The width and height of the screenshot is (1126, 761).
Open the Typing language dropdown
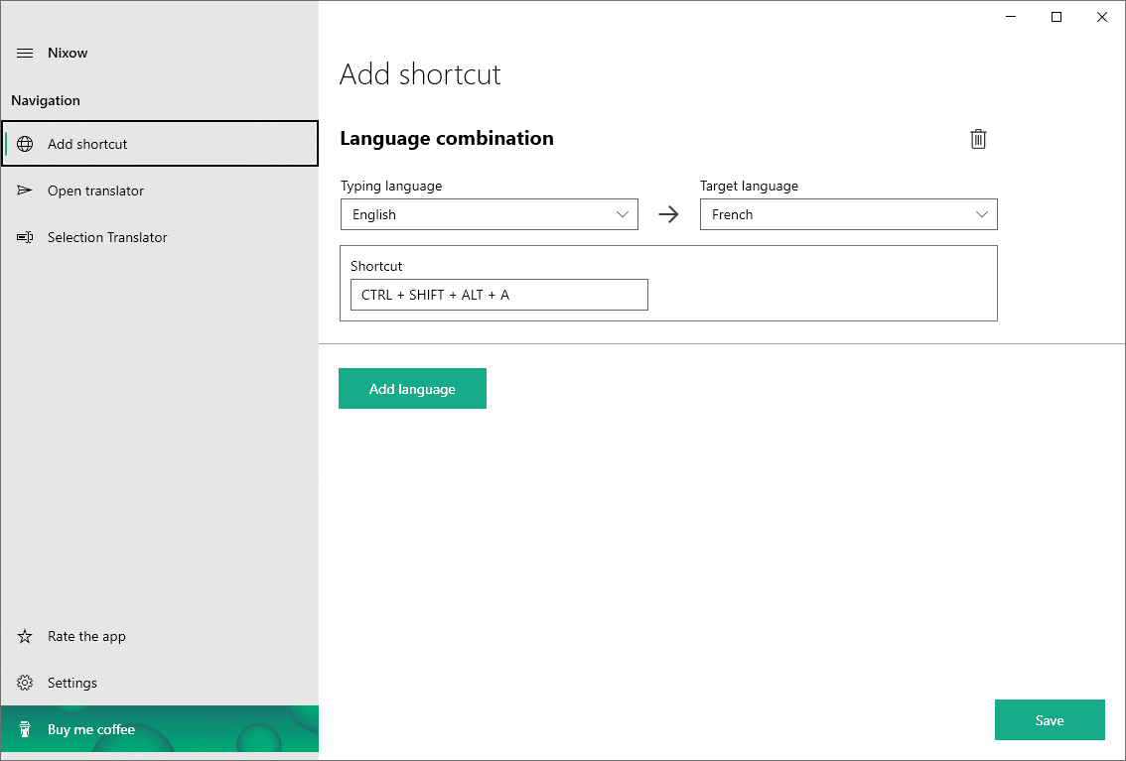point(489,214)
